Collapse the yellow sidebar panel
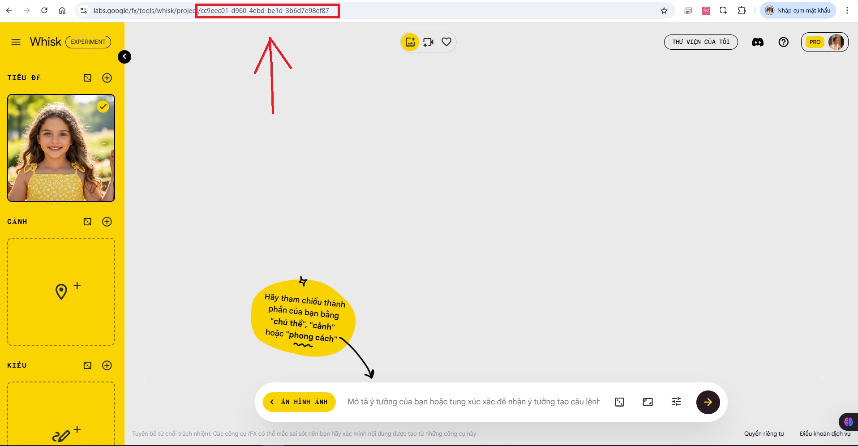The width and height of the screenshot is (858, 446). click(x=124, y=57)
